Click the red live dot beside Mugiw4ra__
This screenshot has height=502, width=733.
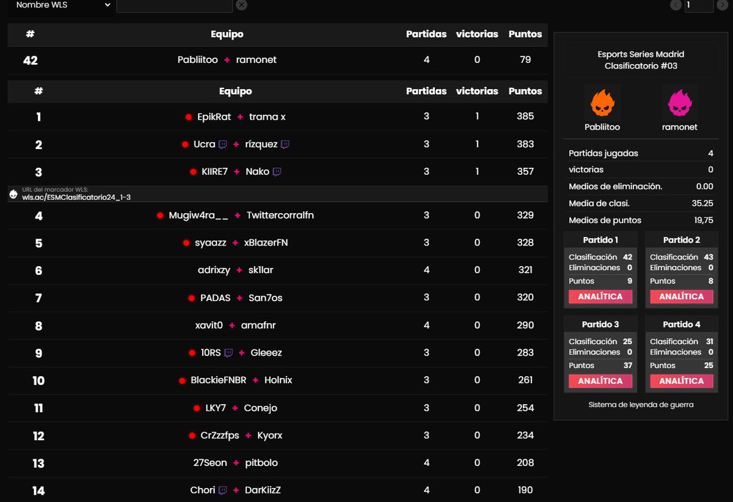coord(160,216)
